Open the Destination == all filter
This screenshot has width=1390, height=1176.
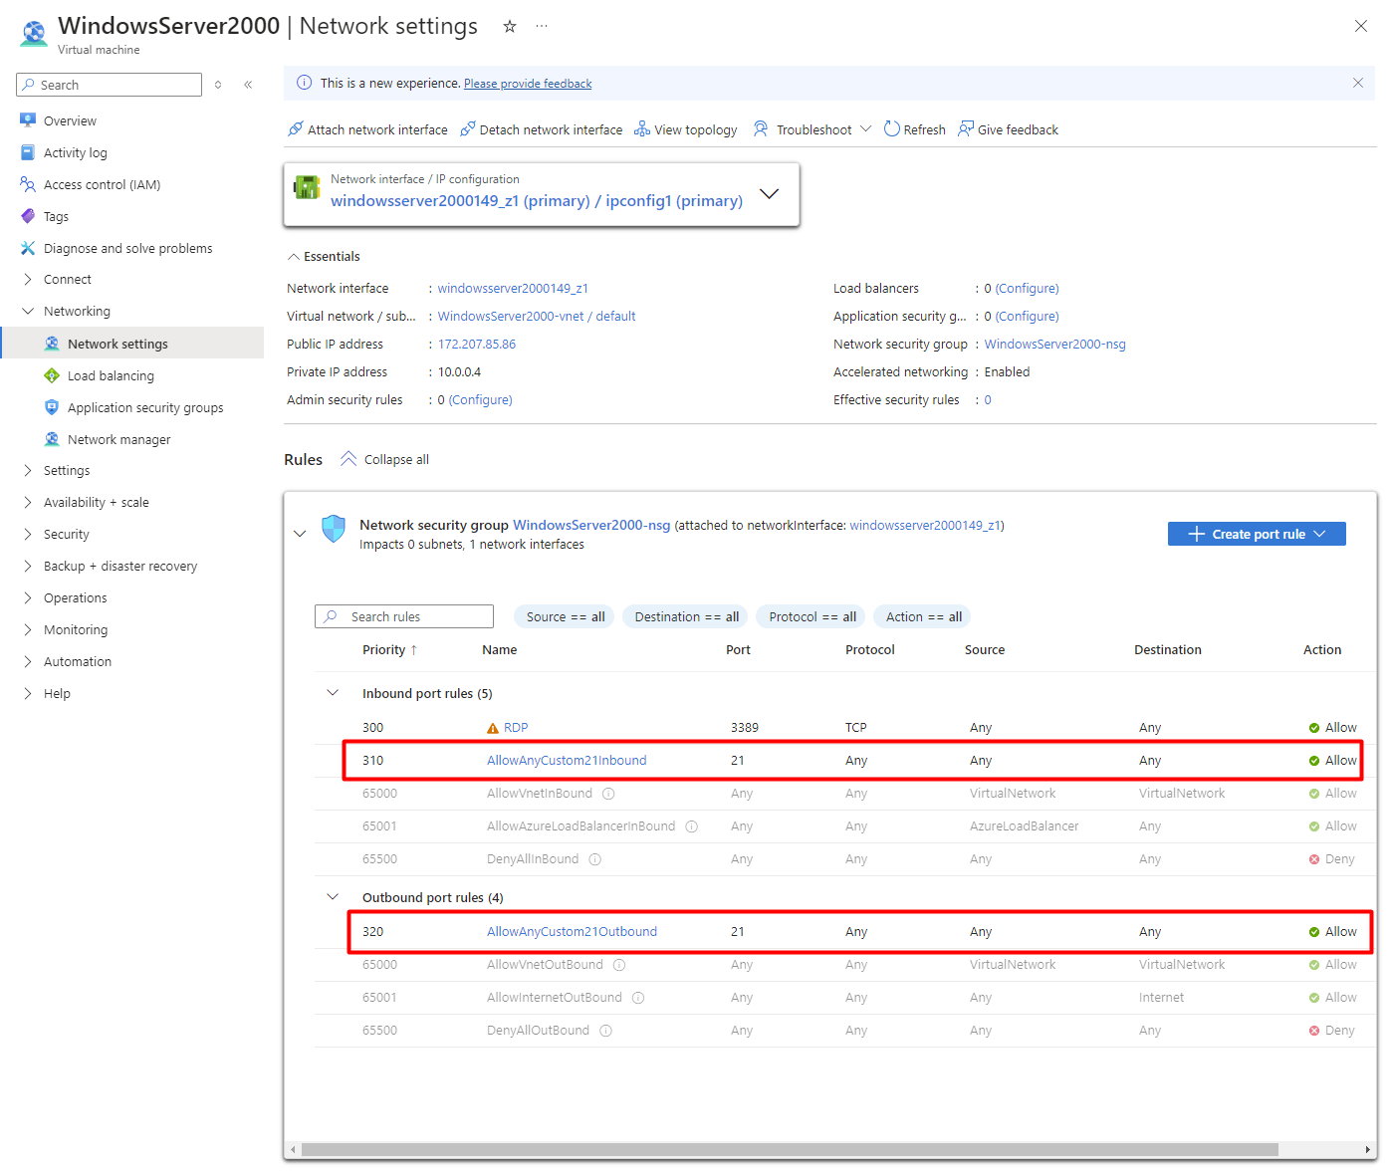[686, 616]
